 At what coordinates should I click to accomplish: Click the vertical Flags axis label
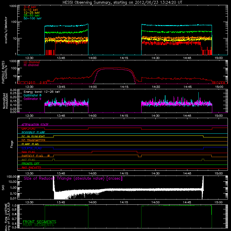coord(12,144)
